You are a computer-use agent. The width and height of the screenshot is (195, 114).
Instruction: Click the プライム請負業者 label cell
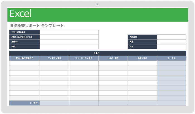25,32
